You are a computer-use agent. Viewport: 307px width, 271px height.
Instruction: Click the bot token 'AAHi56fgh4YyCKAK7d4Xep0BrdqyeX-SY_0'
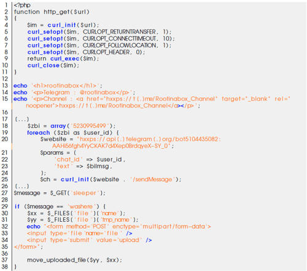(110, 146)
